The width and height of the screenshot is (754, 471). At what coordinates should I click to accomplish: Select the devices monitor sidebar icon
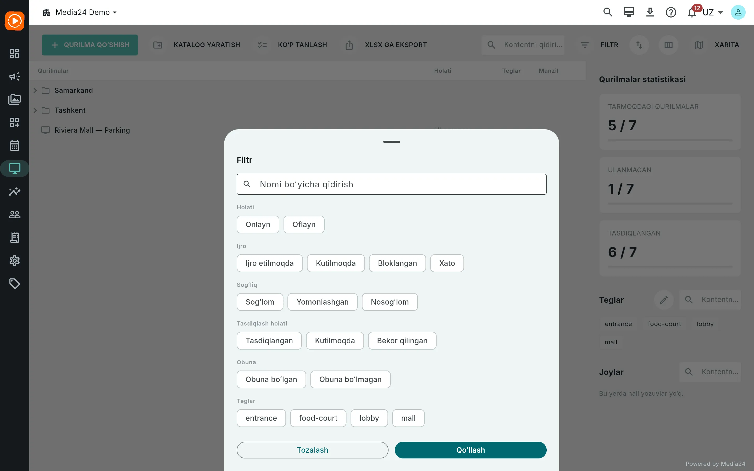pos(15,169)
